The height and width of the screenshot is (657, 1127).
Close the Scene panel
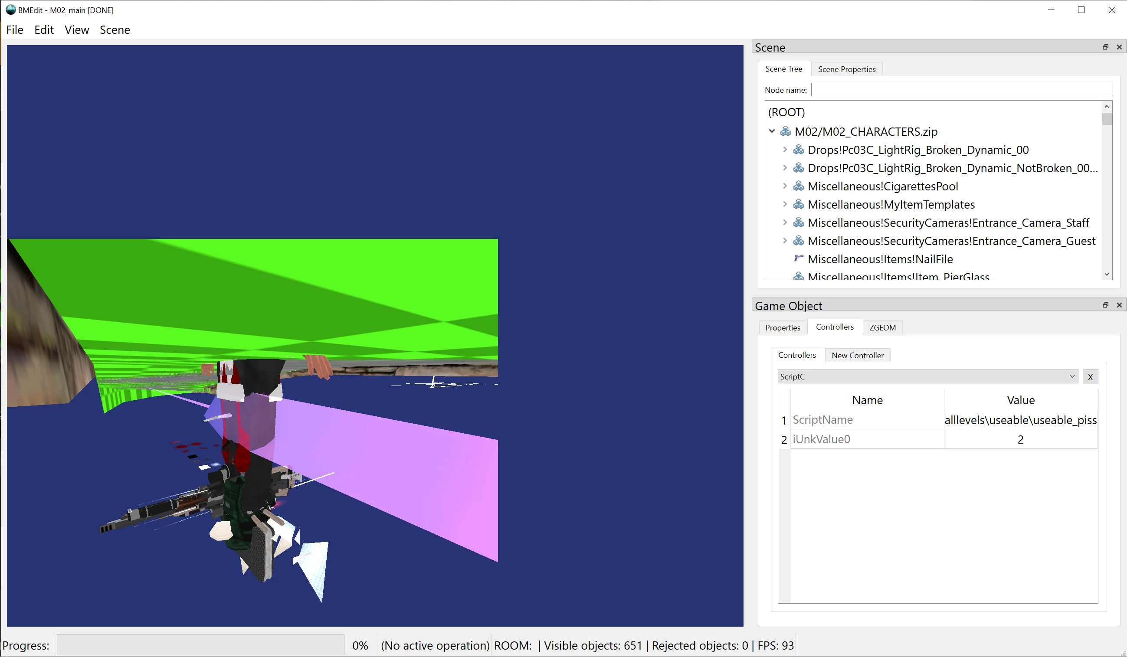click(1119, 47)
